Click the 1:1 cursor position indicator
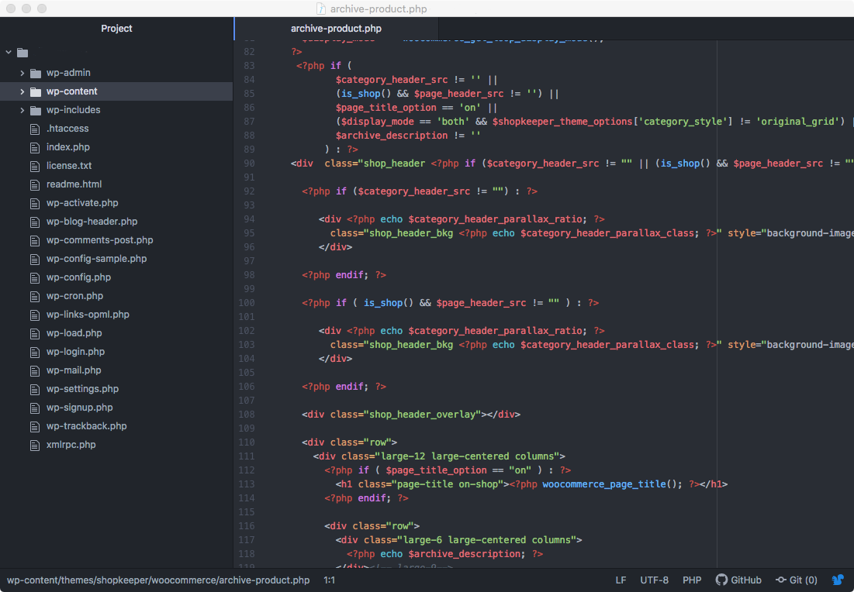Viewport: 854px width, 592px height. (x=329, y=580)
